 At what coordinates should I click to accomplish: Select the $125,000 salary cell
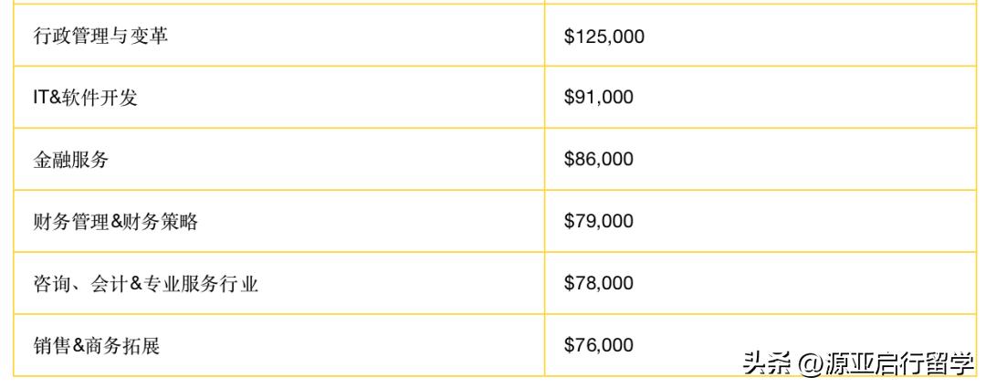coord(604,36)
